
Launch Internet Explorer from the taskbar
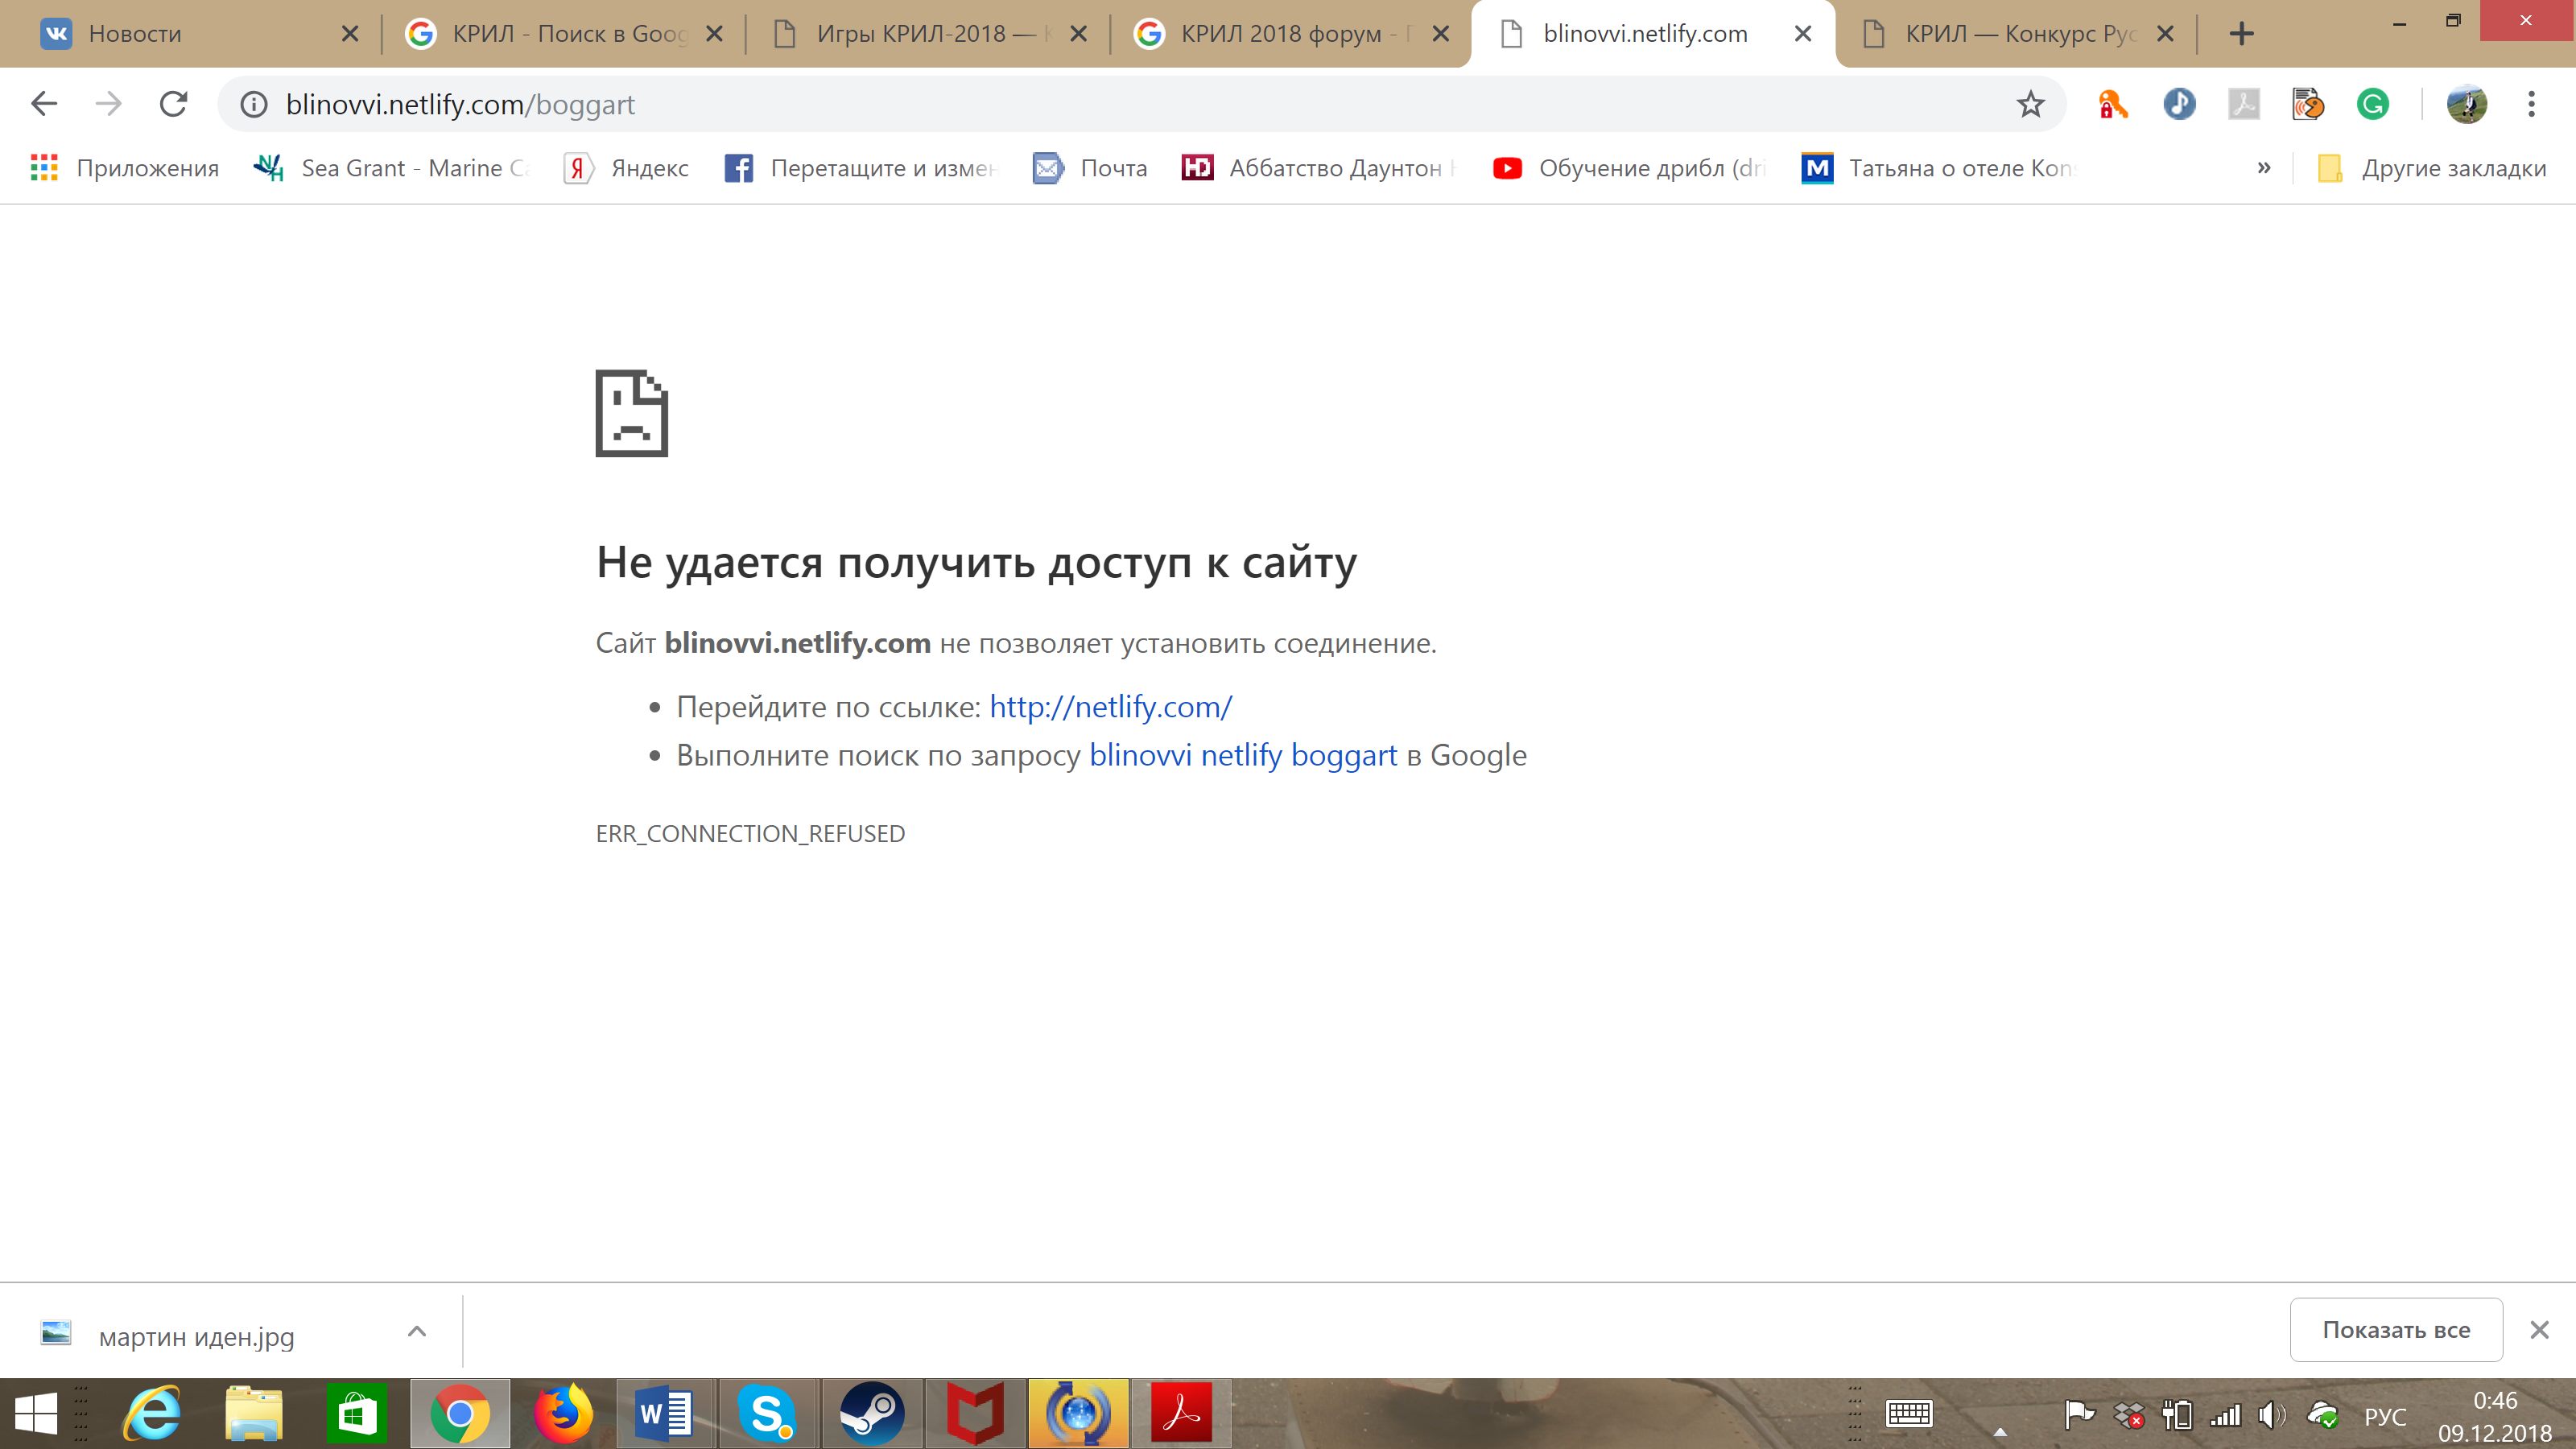pyautogui.click(x=152, y=1414)
